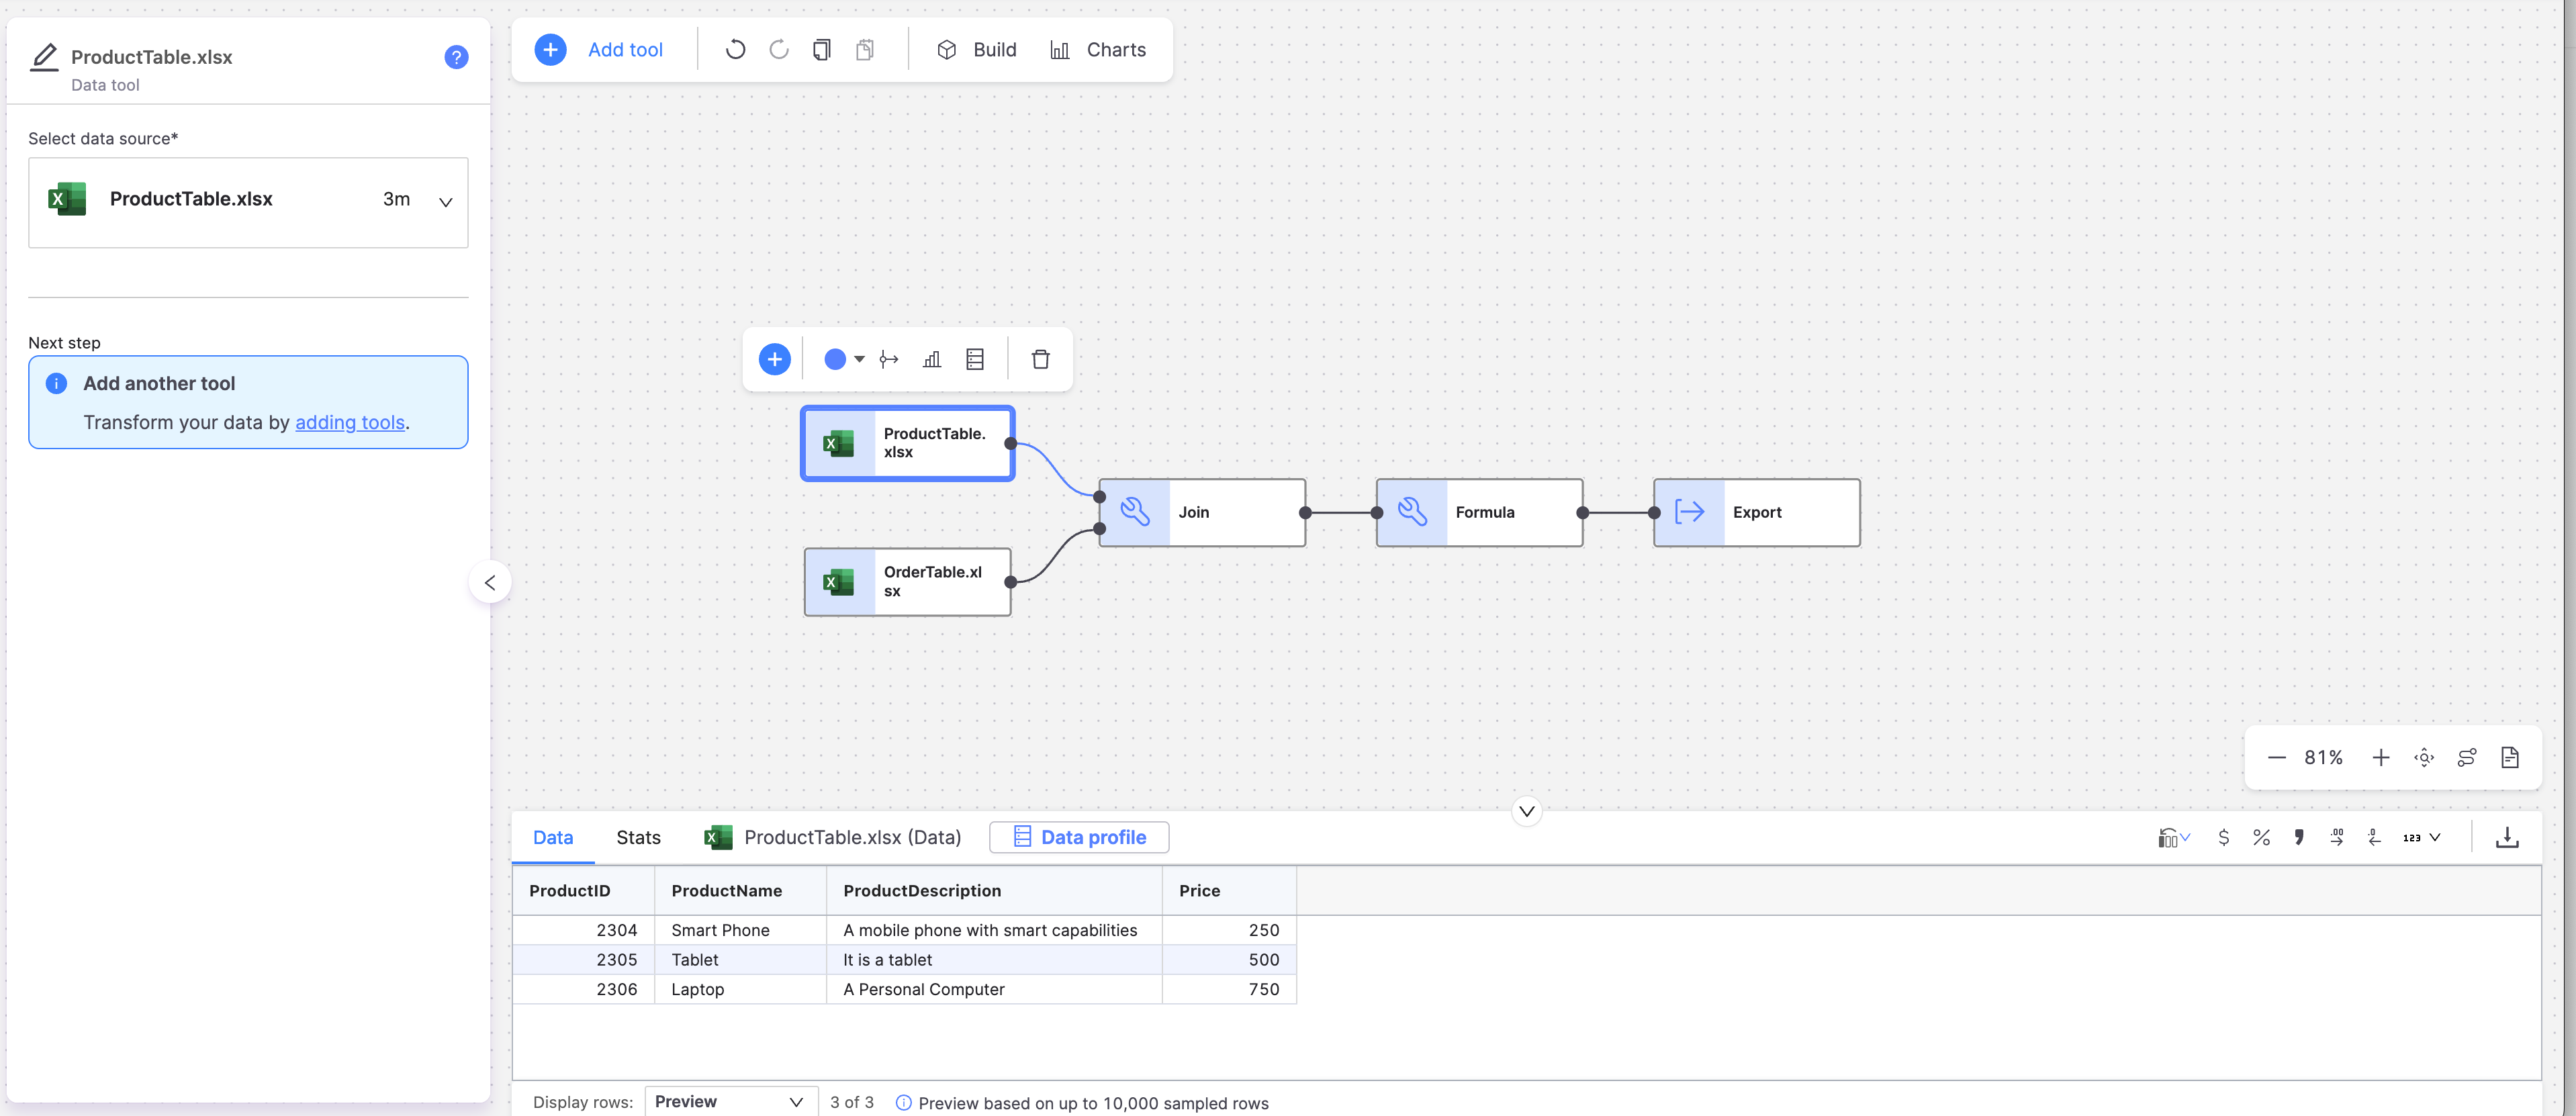
Task: Open the Display rows Preview dropdown
Action: pos(731,1101)
